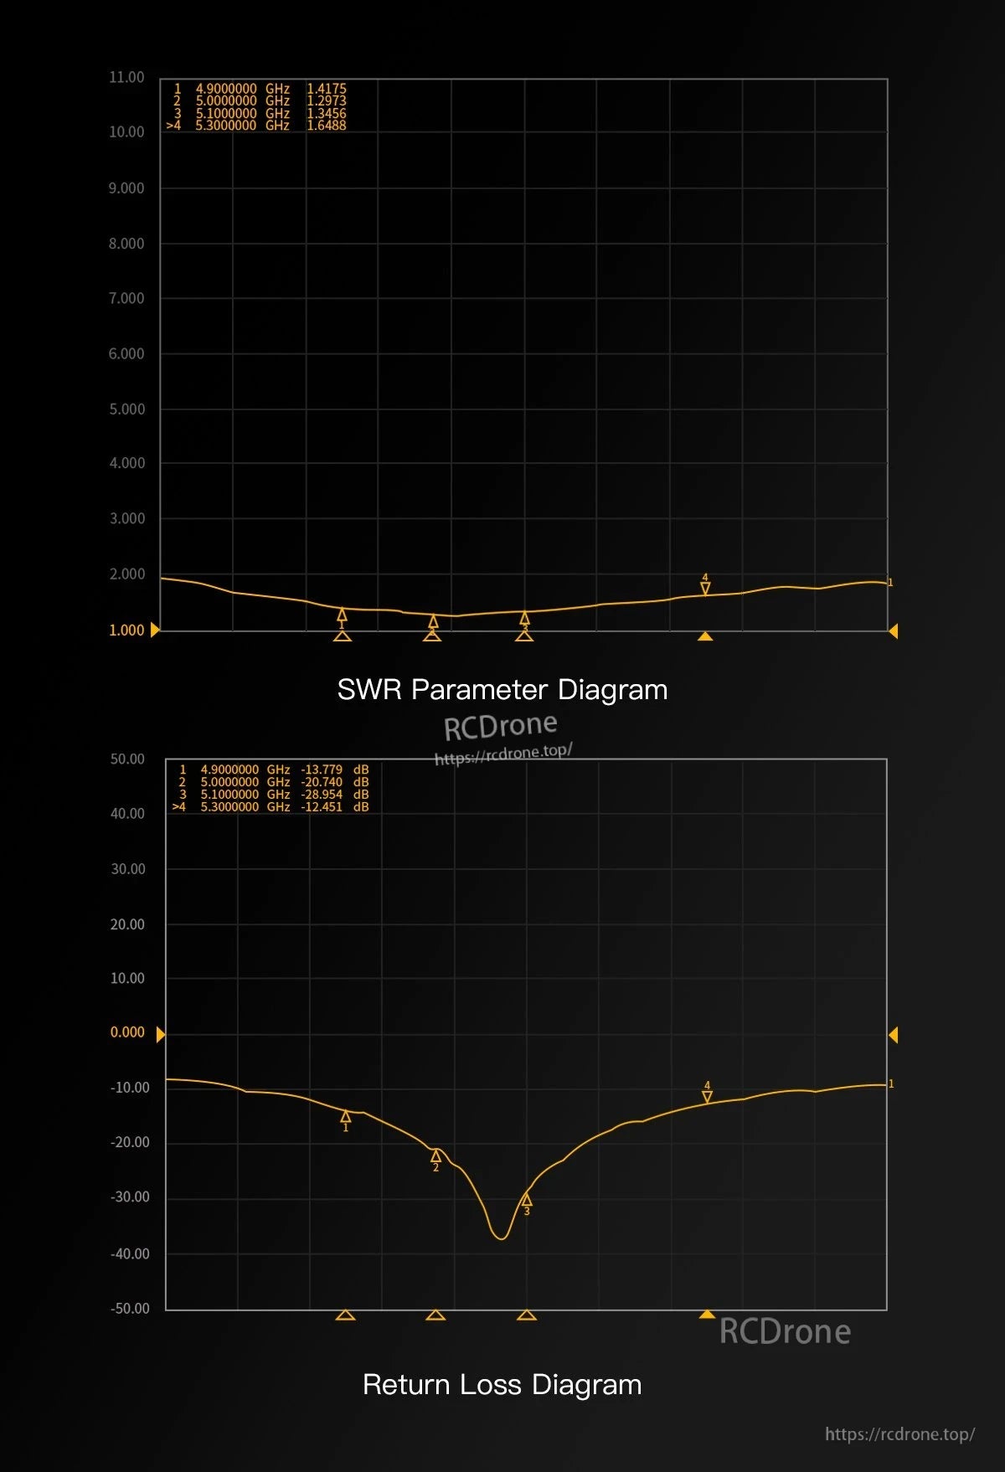Viewport: 1005px width, 1472px height.
Task: Select the SWR right reference level arrow
Action: pyautogui.click(x=893, y=630)
